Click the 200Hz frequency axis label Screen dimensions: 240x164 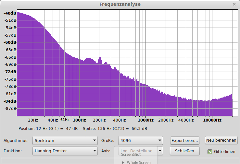99,120
